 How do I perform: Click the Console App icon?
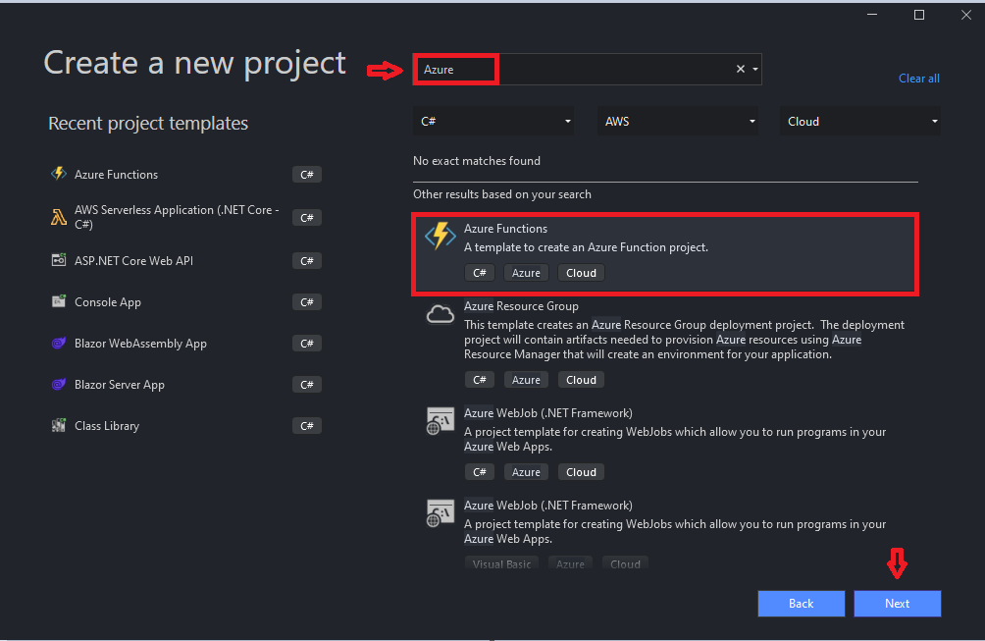tap(58, 301)
